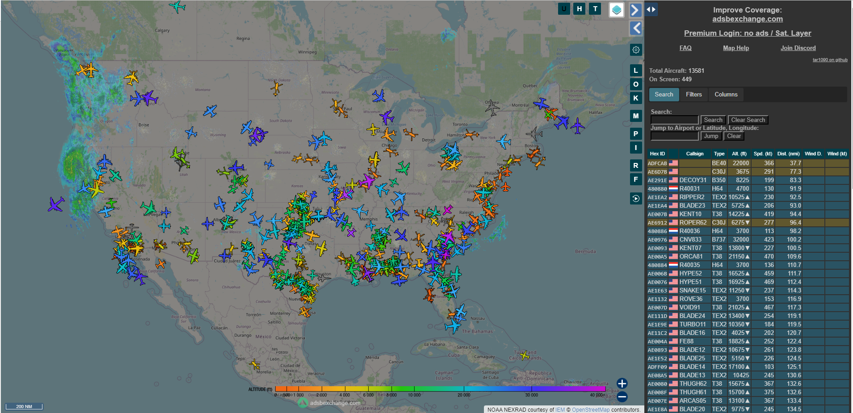The height and width of the screenshot is (413, 853).
Task: Select the yellow aircraft near Turks and Caicos
Action: pos(525,355)
